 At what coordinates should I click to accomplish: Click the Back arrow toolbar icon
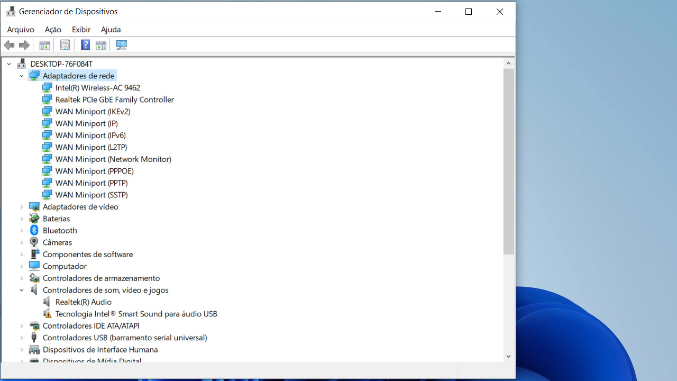[x=9, y=46]
